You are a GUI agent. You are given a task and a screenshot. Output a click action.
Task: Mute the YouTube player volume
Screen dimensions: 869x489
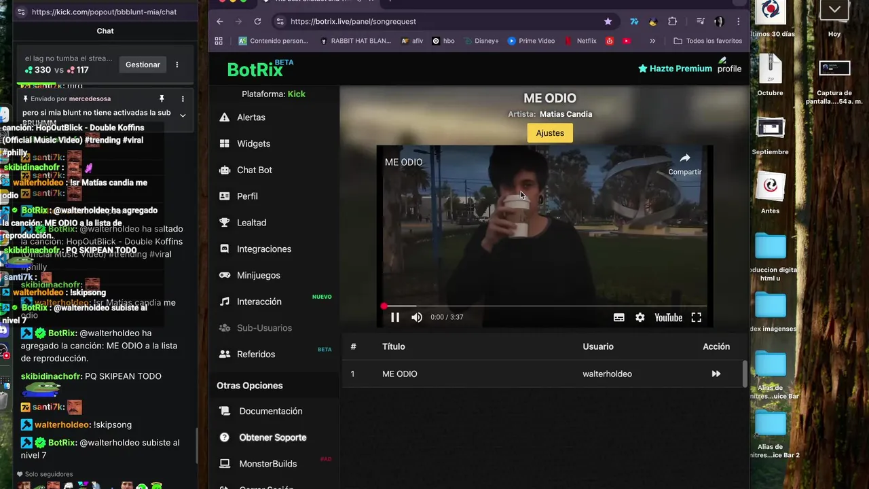point(417,317)
